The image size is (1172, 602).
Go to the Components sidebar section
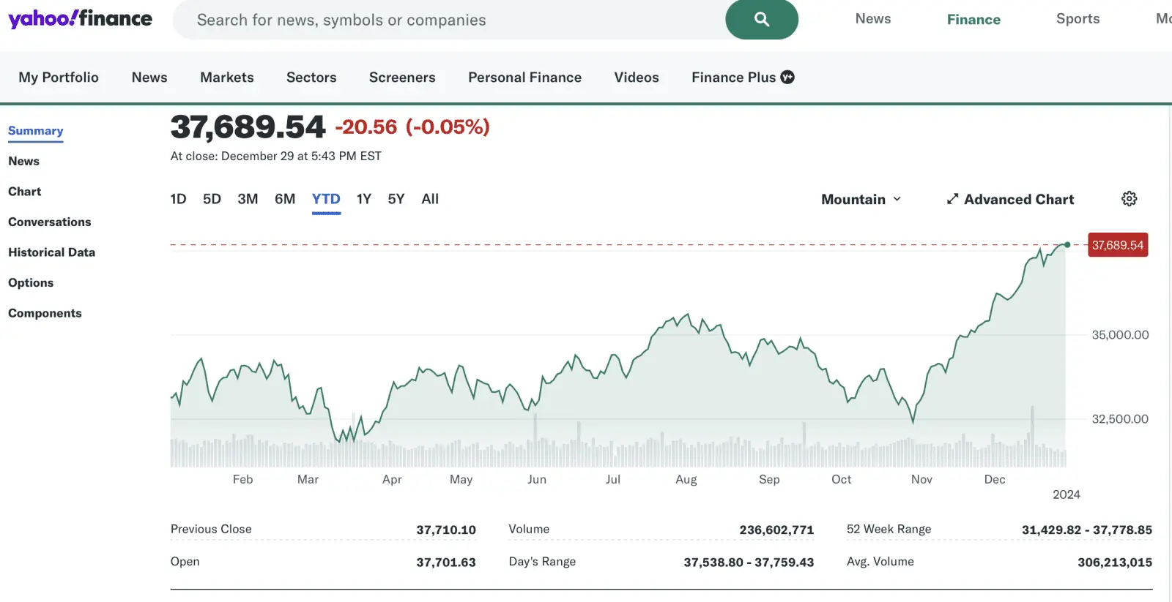45,313
